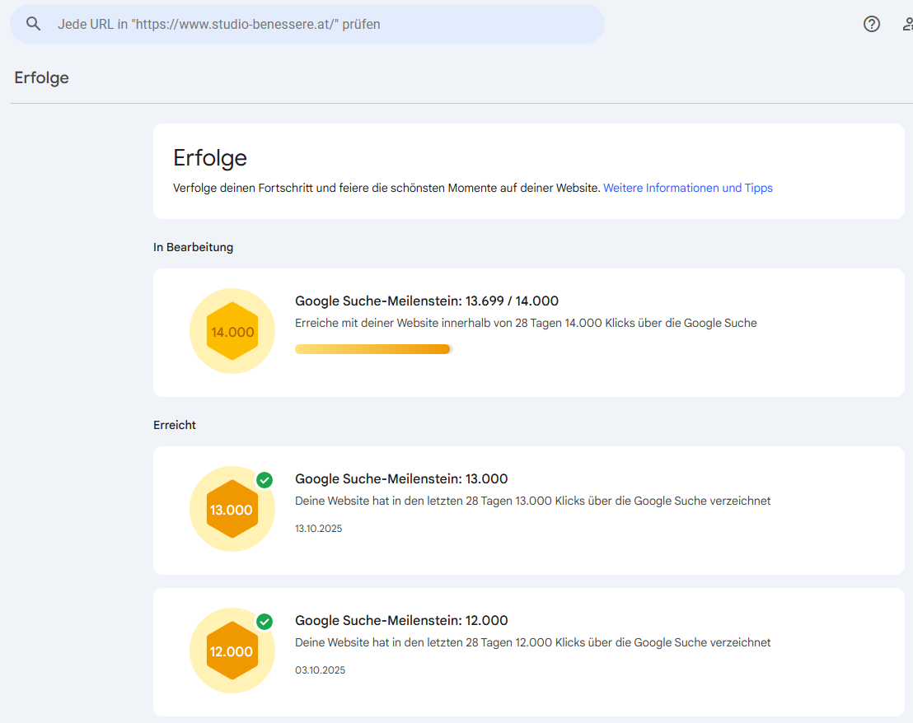Image resolution: width=913 pixels, height=723 pixels.
Task: Open the Weitere Informationen und Tipps link
Action: coord(688,188)
